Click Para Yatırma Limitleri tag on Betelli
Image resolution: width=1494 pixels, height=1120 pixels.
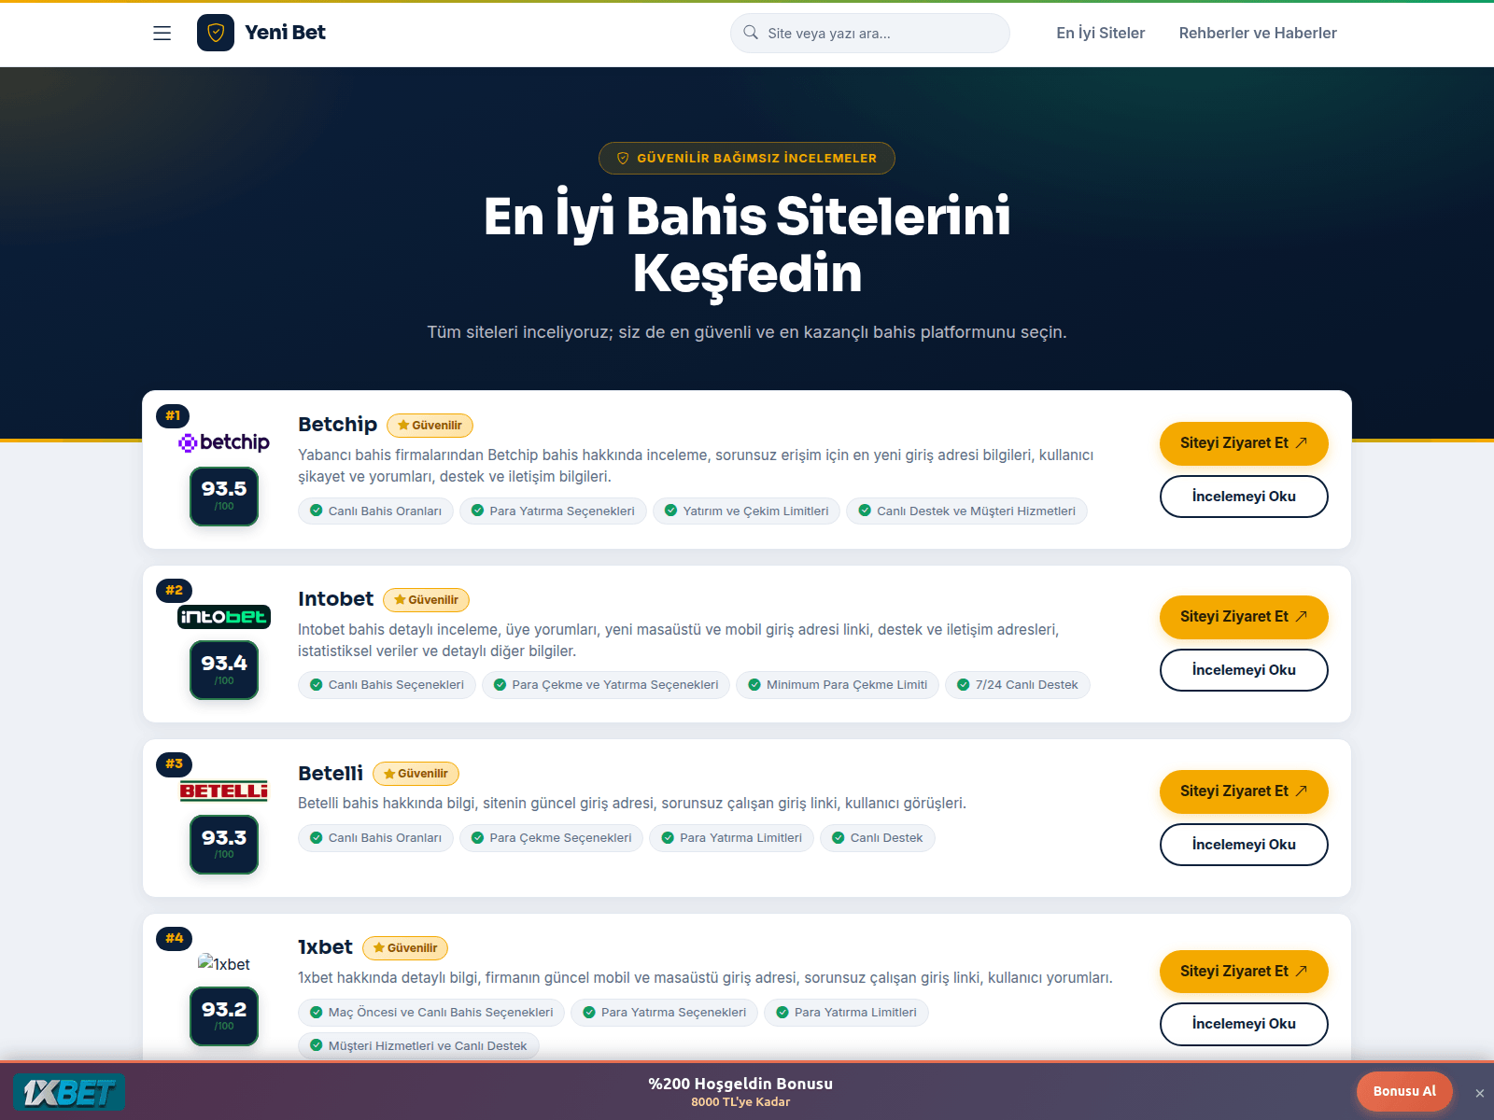732,838
